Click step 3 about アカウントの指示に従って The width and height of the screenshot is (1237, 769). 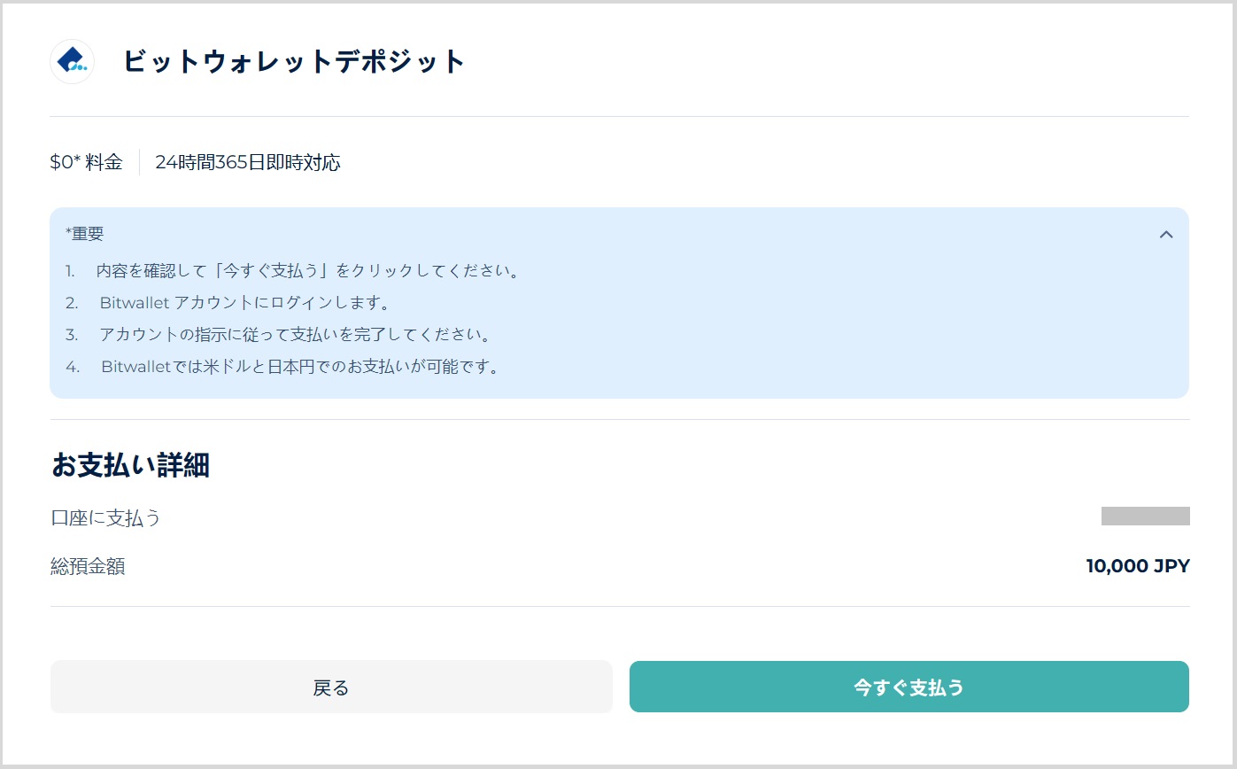point(295,335)
